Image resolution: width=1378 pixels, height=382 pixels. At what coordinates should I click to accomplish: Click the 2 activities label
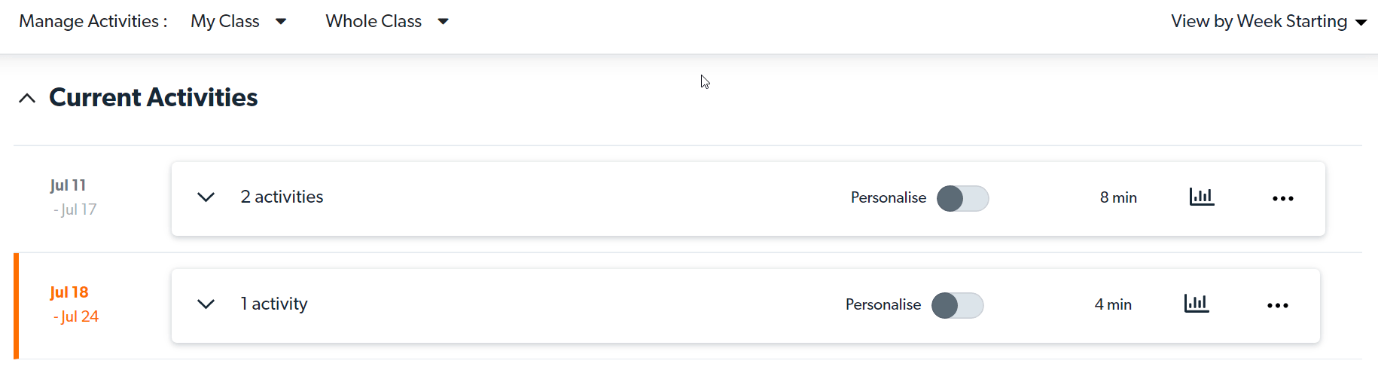[282, 197]
